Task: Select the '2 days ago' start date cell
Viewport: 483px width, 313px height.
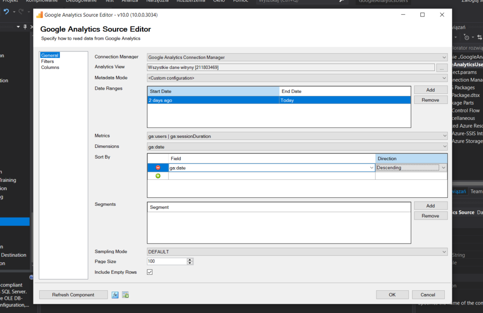Action: (213, 100)
